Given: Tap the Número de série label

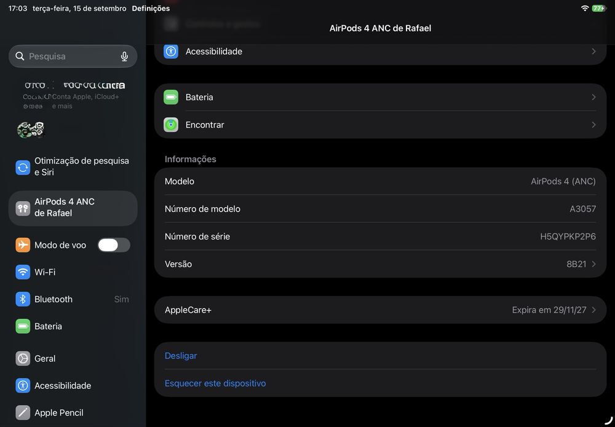Looking at the screenshot, I should tap(197, 237).
